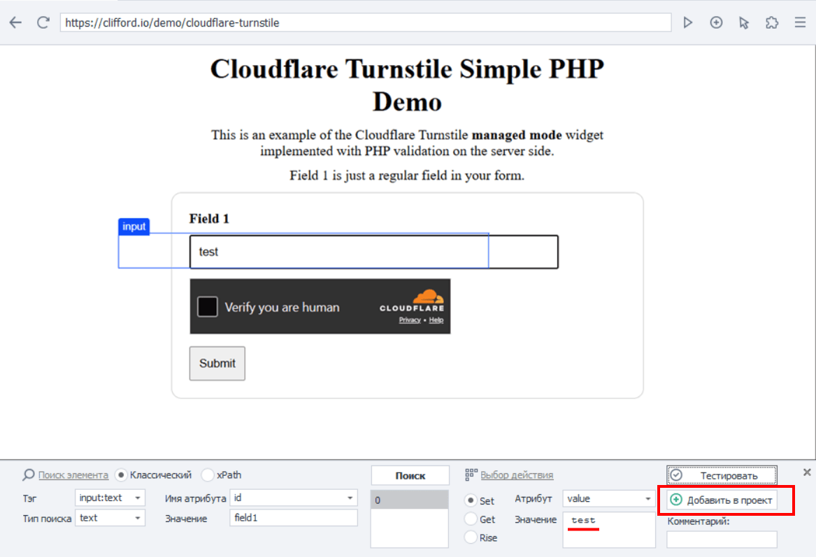Expand the Имя атрибута dropdown showing id

[294, 498]
